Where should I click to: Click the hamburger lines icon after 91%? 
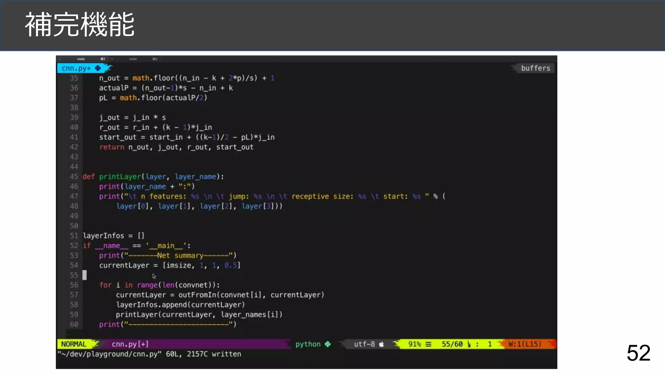[428, 344]
